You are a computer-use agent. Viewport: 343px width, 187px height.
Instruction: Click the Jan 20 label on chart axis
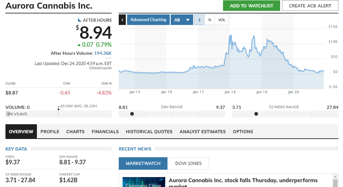coord(293,92)
